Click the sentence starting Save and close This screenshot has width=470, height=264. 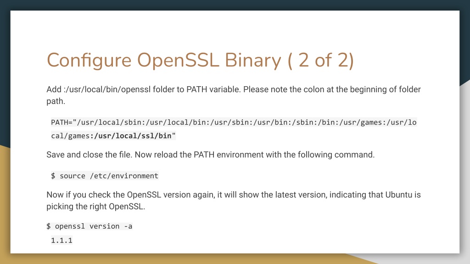click(x=210, y=155)
